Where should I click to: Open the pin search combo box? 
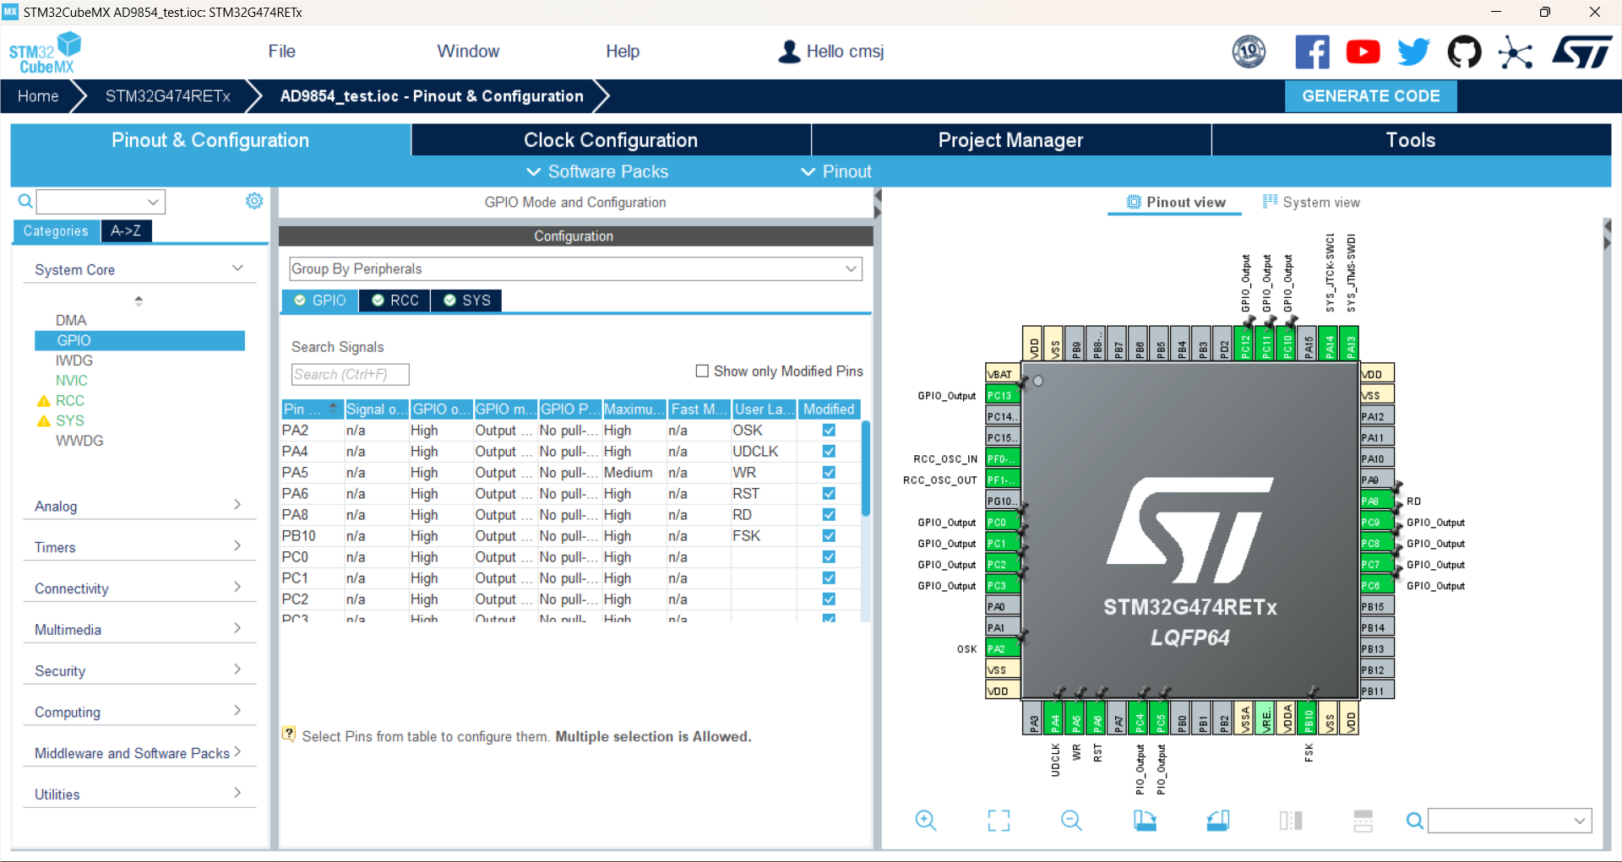1510,820
